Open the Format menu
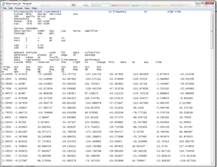This screenshot has height=167, width=217. click(x=18, y=8)
